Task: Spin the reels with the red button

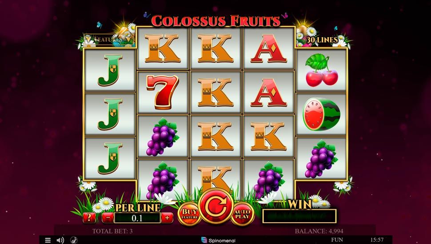Action: click(216, 206)
